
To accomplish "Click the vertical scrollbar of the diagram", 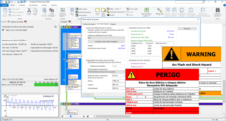I will pos(224,91).
